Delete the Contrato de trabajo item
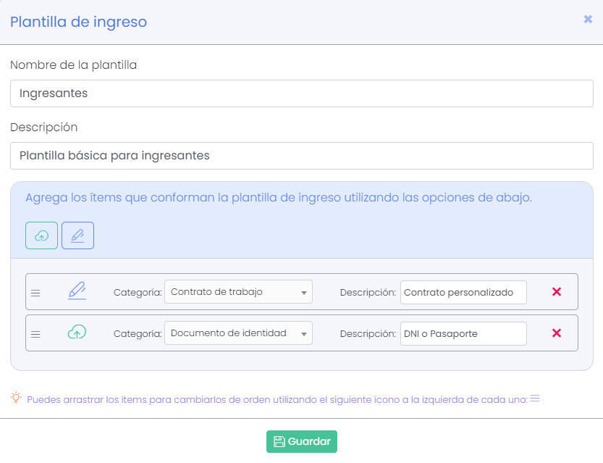Image resolution: width=603 pixels, height=463 pixels. 557,291
